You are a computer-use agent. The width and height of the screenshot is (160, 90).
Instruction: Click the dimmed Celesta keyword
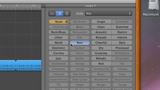pos(122,69)
